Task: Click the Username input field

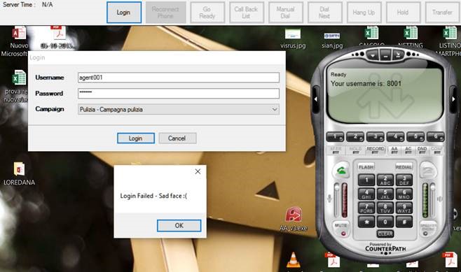Action: click(179, 78)
